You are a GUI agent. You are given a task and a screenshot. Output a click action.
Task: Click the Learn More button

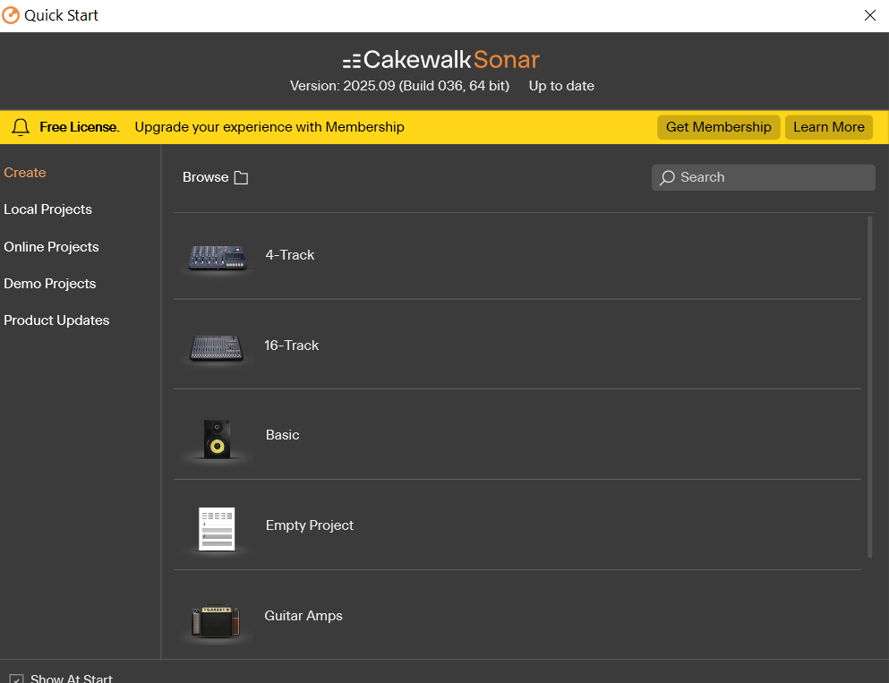point(828,127)
